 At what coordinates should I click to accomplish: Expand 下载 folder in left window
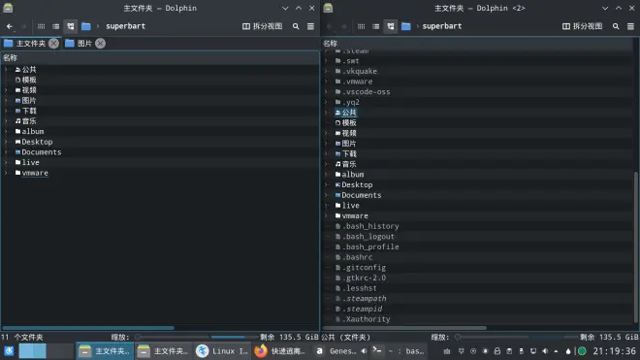pos(6,111)
